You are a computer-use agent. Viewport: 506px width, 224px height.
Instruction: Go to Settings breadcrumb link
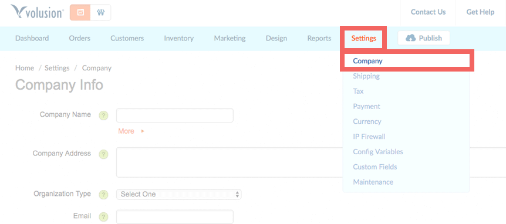(57, 68)
